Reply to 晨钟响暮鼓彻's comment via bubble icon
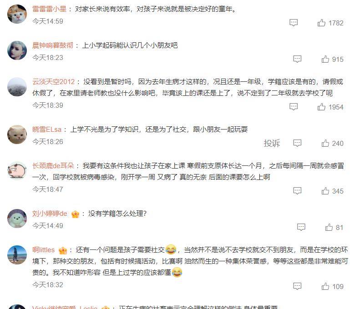 tap(297, 59)
